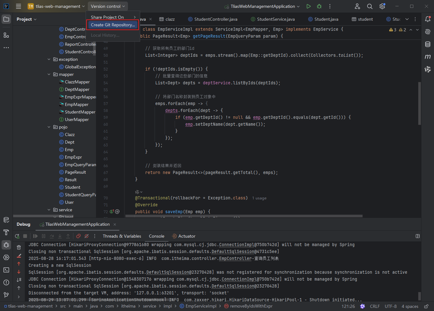
Task: Open the Maven tool window
Action: [x=428, y=57]
